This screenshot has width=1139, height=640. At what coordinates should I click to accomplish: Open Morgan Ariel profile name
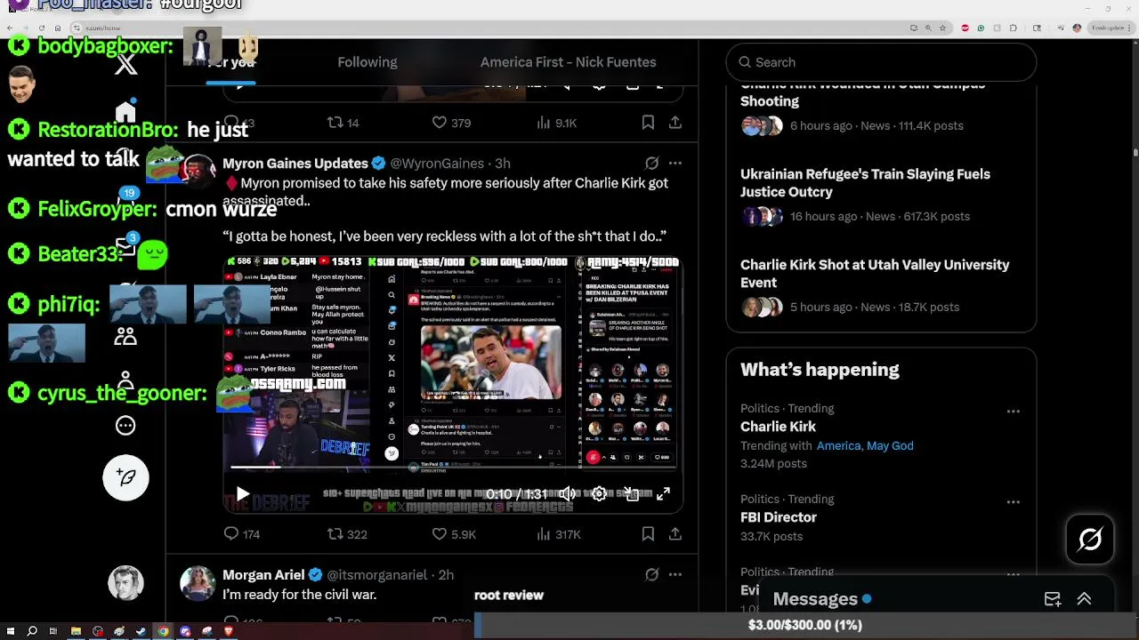click(263, 575)
